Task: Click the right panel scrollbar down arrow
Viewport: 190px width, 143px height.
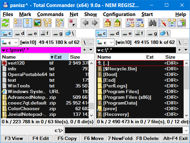Action: pyautogui.click(x=186, y=115)
